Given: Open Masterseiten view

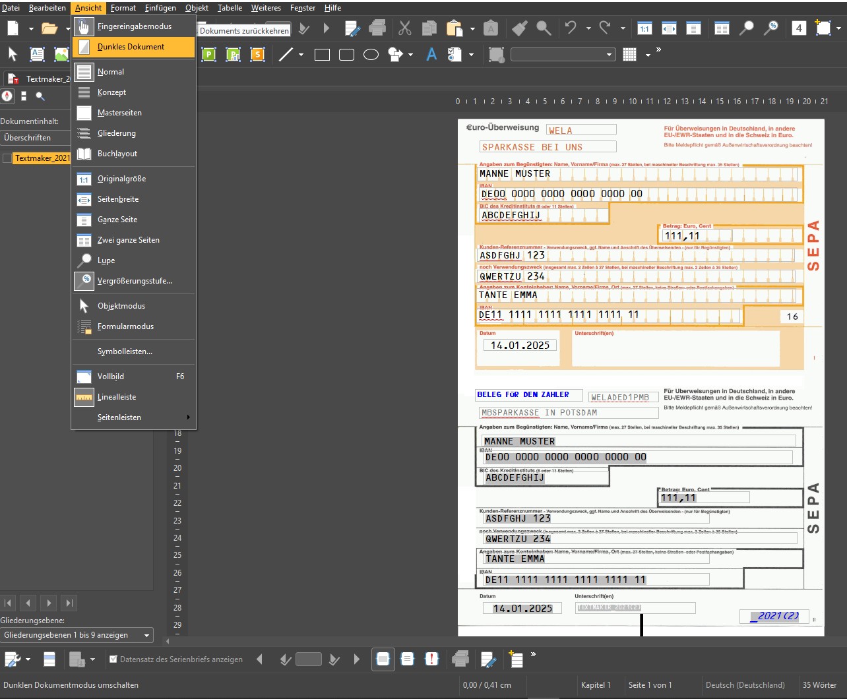Looking at the screenshot, I should point(133,113).
